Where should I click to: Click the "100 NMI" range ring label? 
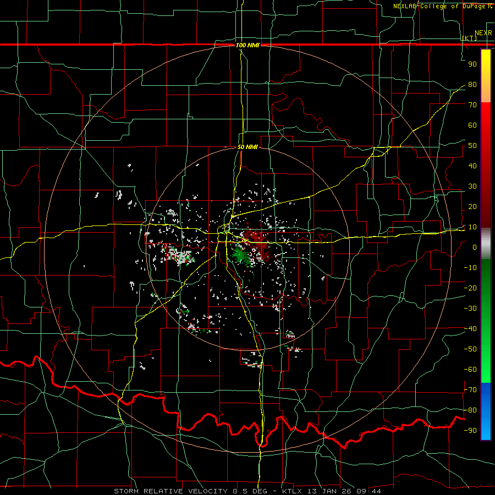tap(248, 45)
